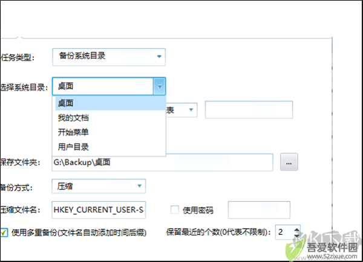Click the 压缩文件名 text field
The image size is (363, 262).
point(99,210)
